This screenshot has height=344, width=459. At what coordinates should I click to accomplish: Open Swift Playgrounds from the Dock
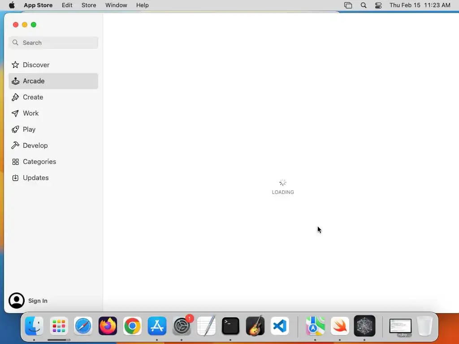click(x=340, y=326)
